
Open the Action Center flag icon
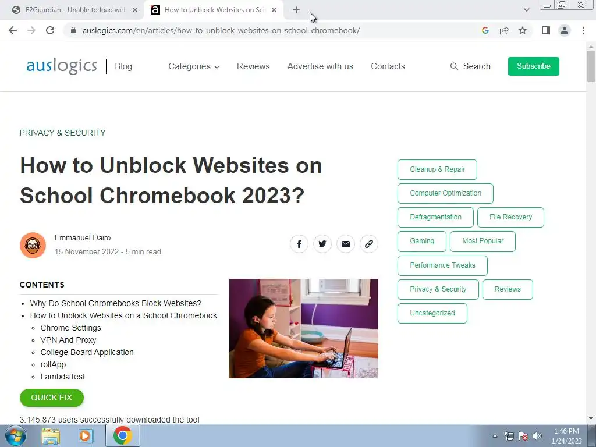[523, 436]
